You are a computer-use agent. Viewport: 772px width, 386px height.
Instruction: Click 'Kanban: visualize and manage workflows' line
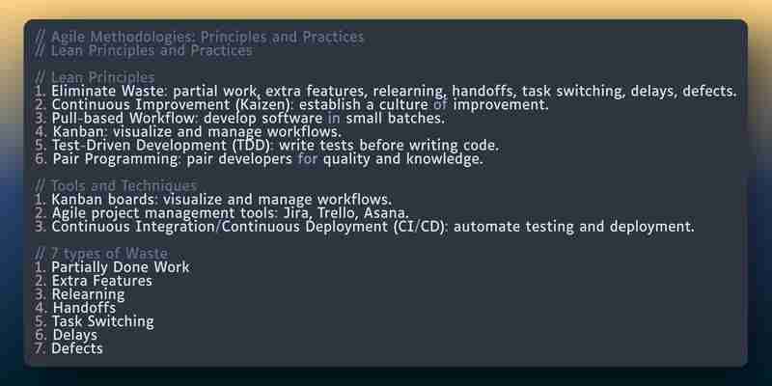coord(188,132)
